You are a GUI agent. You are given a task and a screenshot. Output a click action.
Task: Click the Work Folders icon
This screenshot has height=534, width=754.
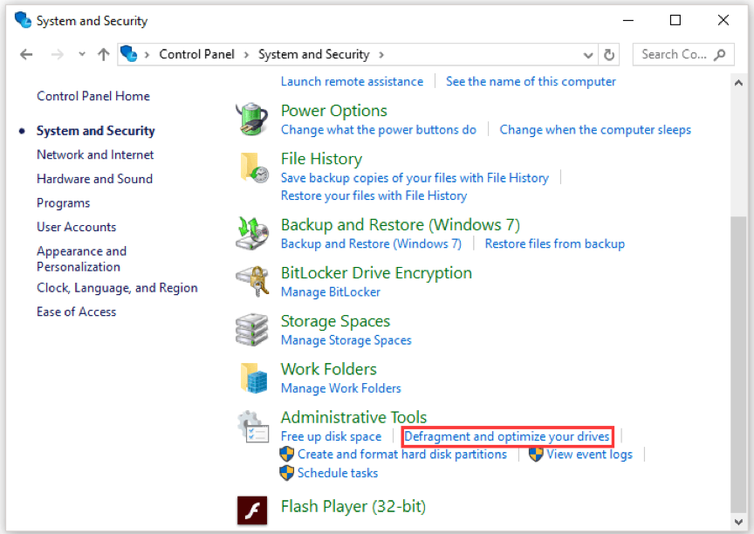pos(253,378)
